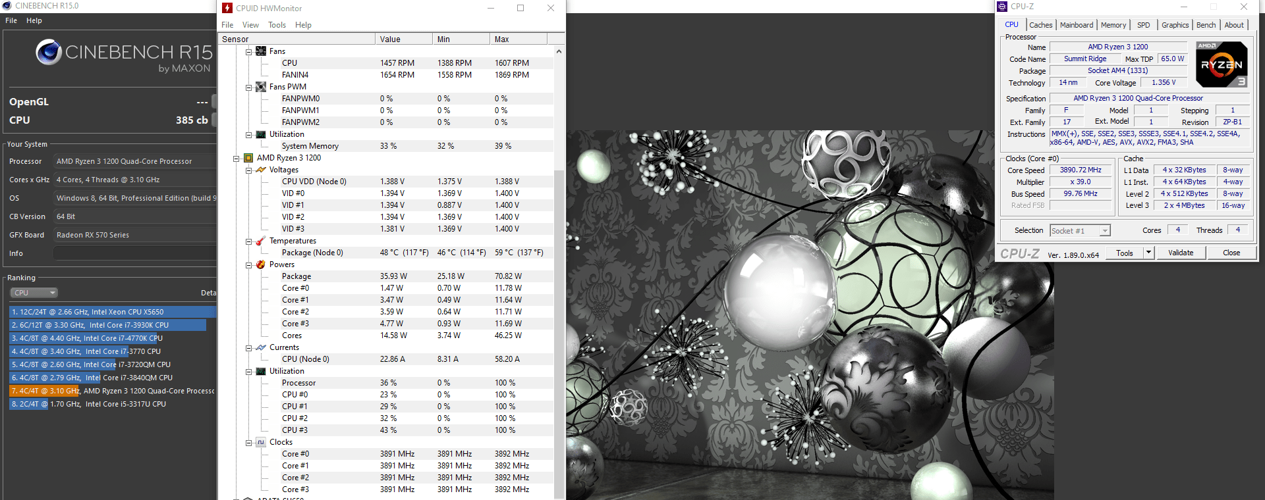Collapse the Powers tree node

(x=249, y=264)
